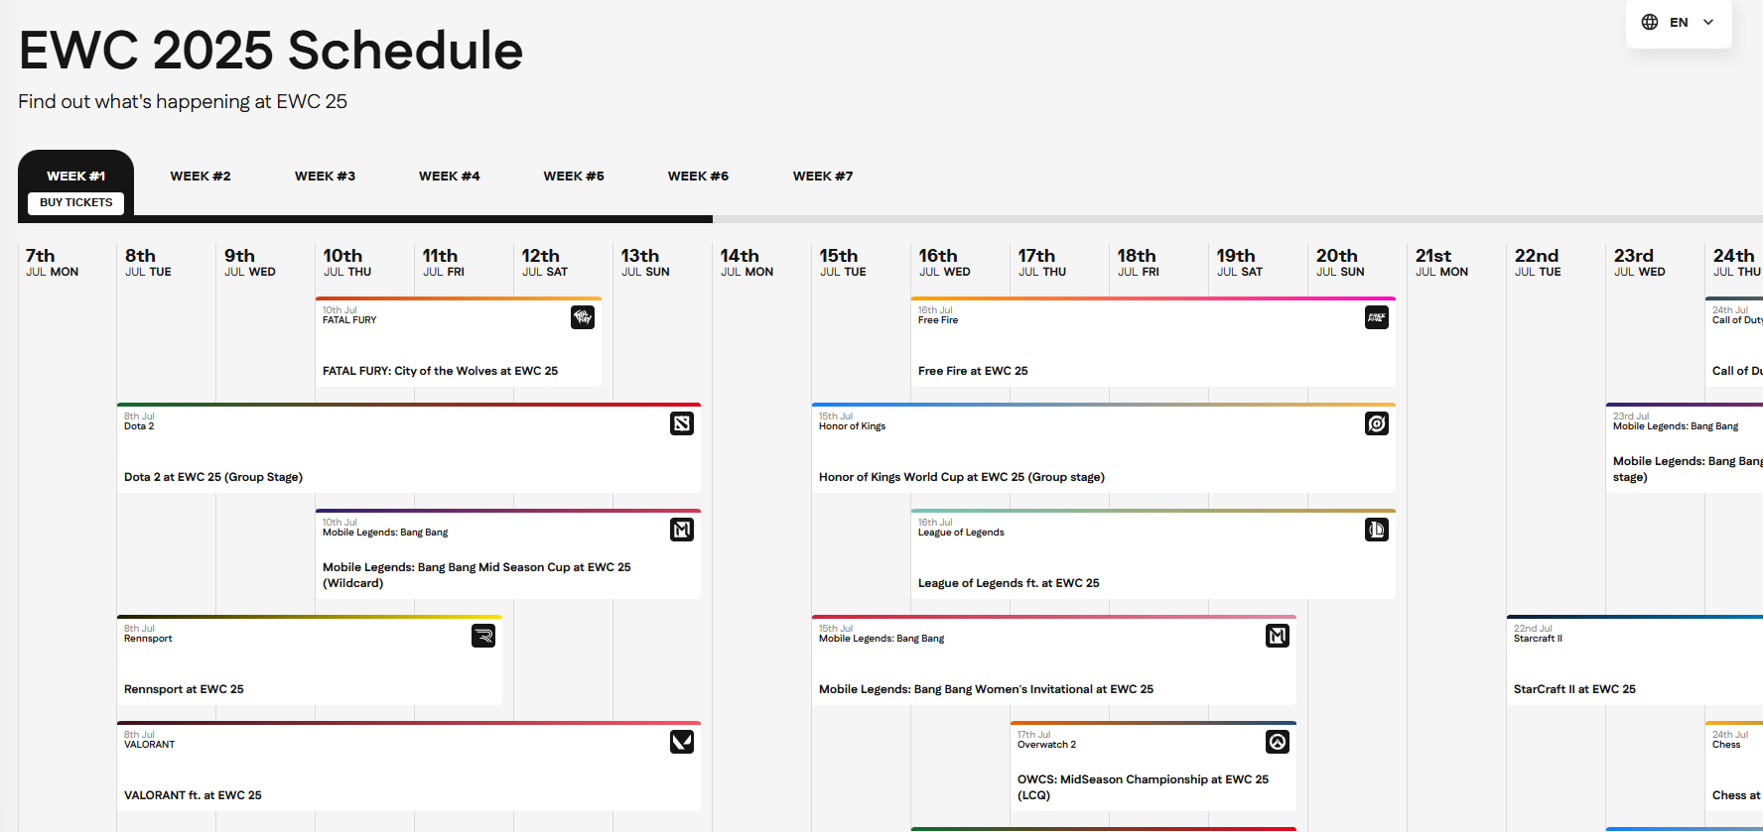The image size is (1763, 832).
Task: Click the 13th JUL SUN date header
Action: 645,263
